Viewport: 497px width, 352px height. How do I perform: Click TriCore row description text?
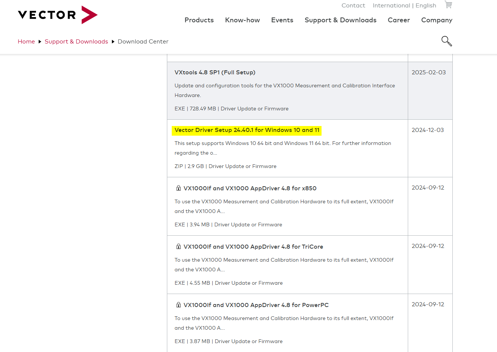(284, 265)
